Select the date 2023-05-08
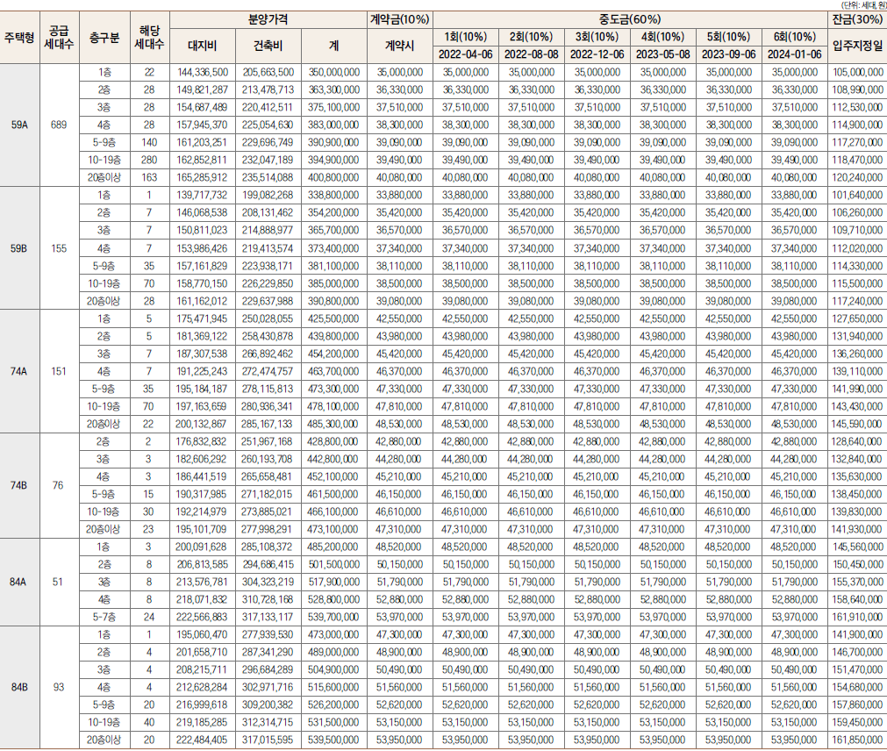This screenshot has height=751, width=887. [662, 55]
